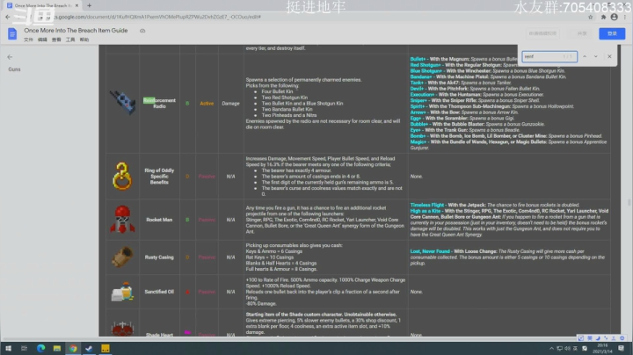Click the Damage cell in Reinforcement Radio row
Viewport: 633px width, 355px height.
coord(230,104)
